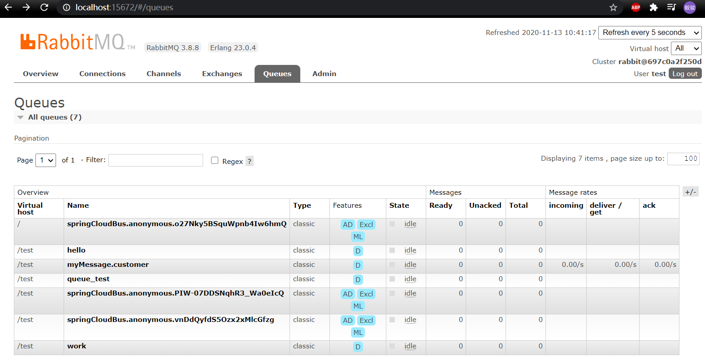
Task: Click the D badge in queue_test row
Action: pos(358,280)
